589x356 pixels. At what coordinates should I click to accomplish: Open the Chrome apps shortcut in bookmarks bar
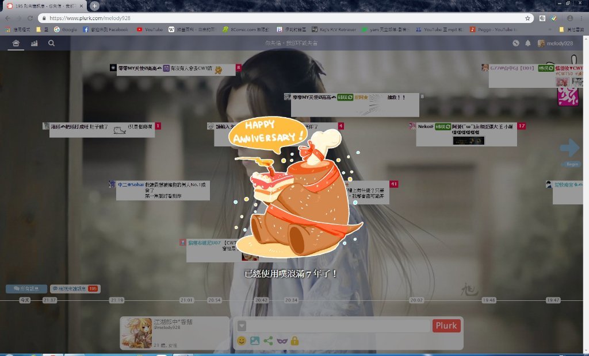pos(17,29)
